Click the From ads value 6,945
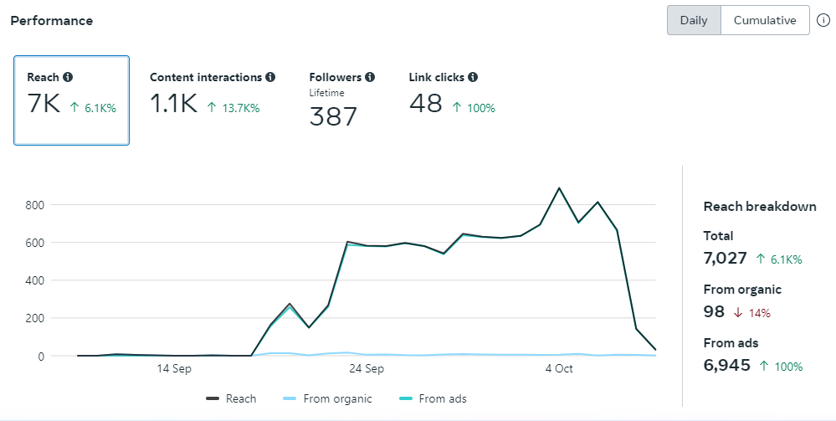 [726, 366]
